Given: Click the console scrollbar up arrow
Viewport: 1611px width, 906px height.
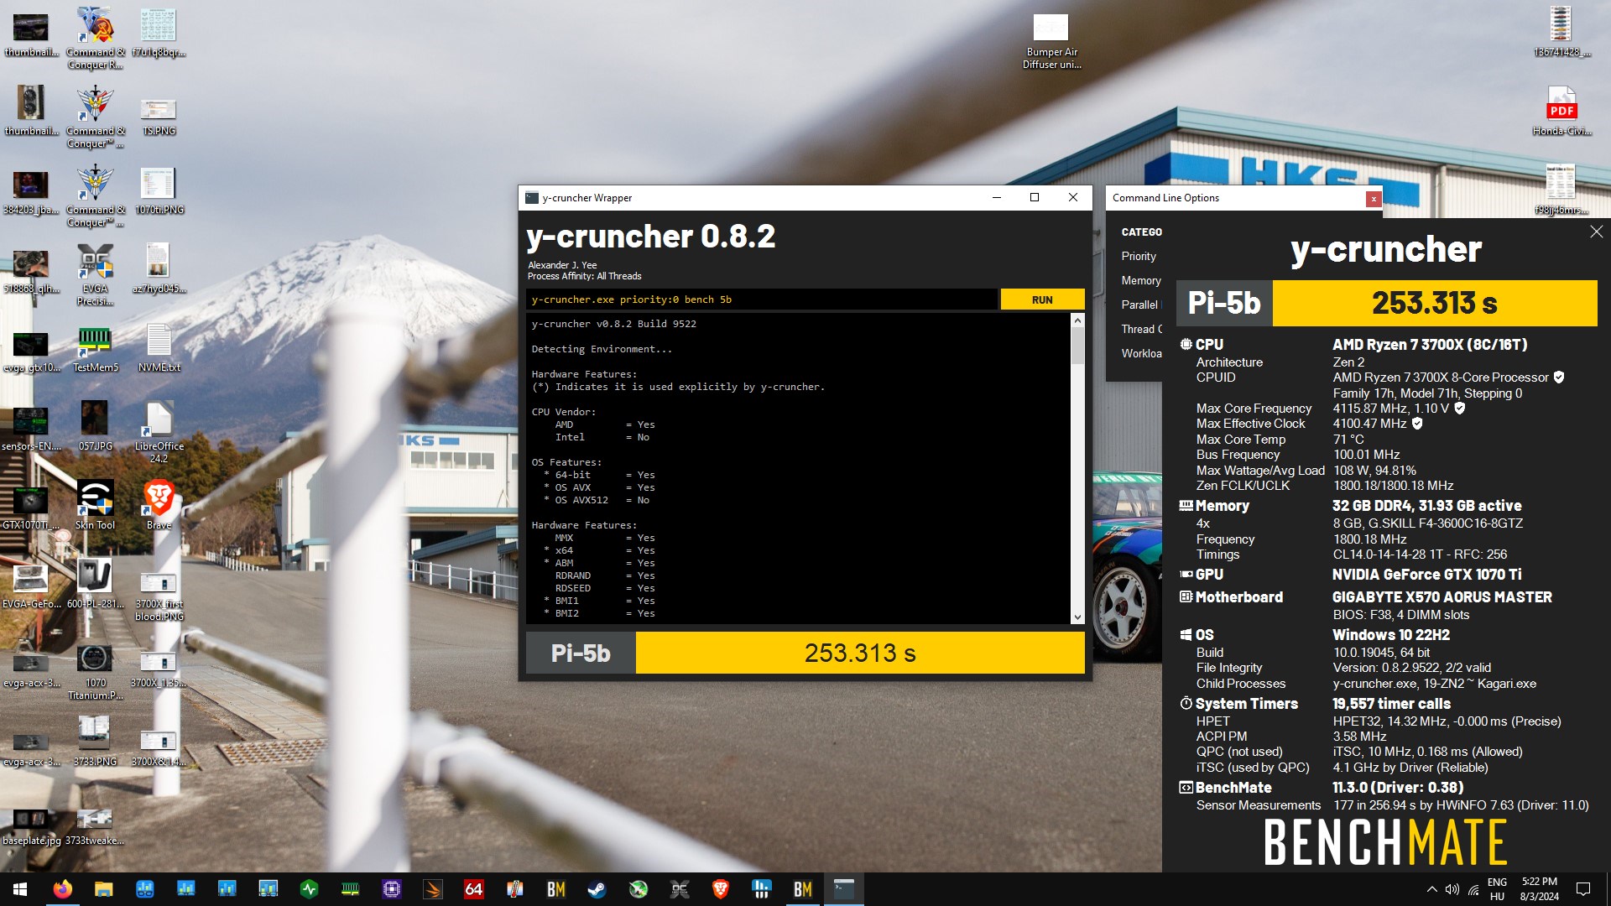Looking at the screenshot, I should pos(1077,320).
